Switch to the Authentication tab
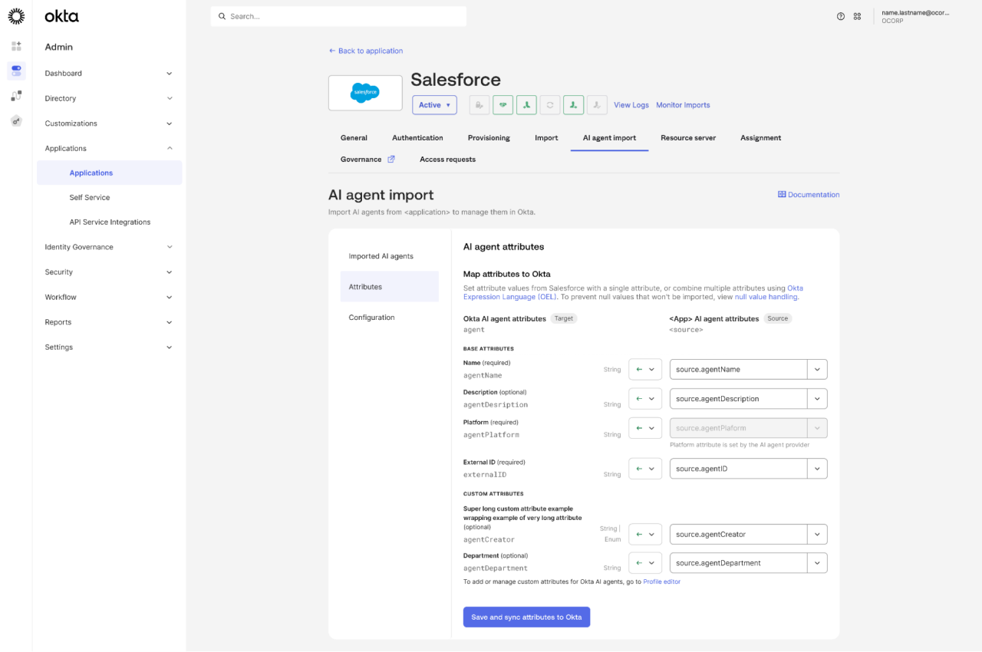The width and height of the screenshot is (982, 652). [417, 138]
